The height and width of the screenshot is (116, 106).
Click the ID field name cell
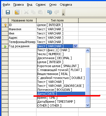[x=22, y=25]
